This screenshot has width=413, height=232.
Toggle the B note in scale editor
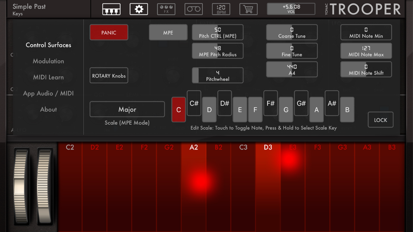click(x=347, y=109)
